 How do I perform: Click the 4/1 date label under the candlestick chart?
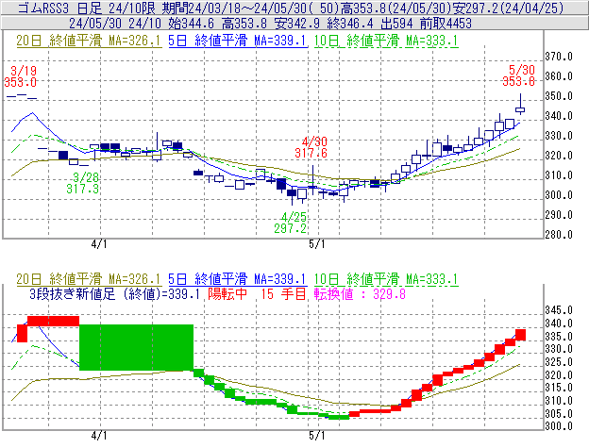[x=99, y=244]
